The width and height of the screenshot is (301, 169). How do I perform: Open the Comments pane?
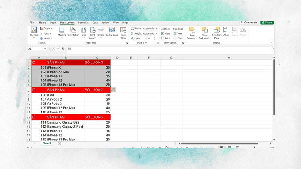(249, 23)
